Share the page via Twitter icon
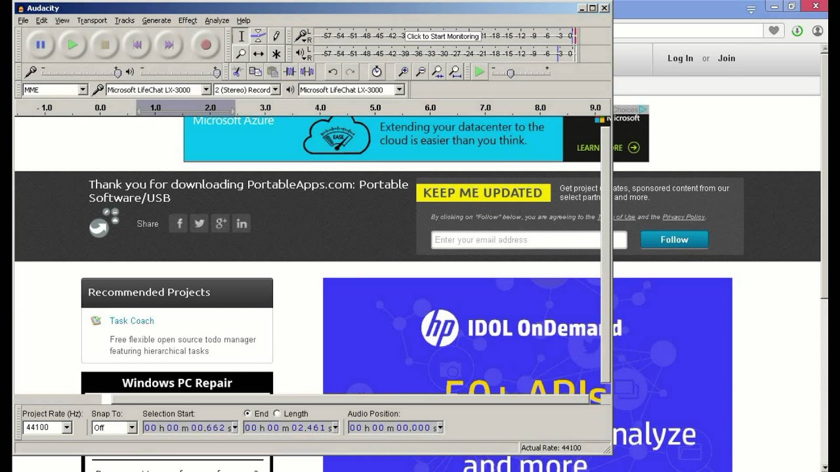 (x=199, y=224)
